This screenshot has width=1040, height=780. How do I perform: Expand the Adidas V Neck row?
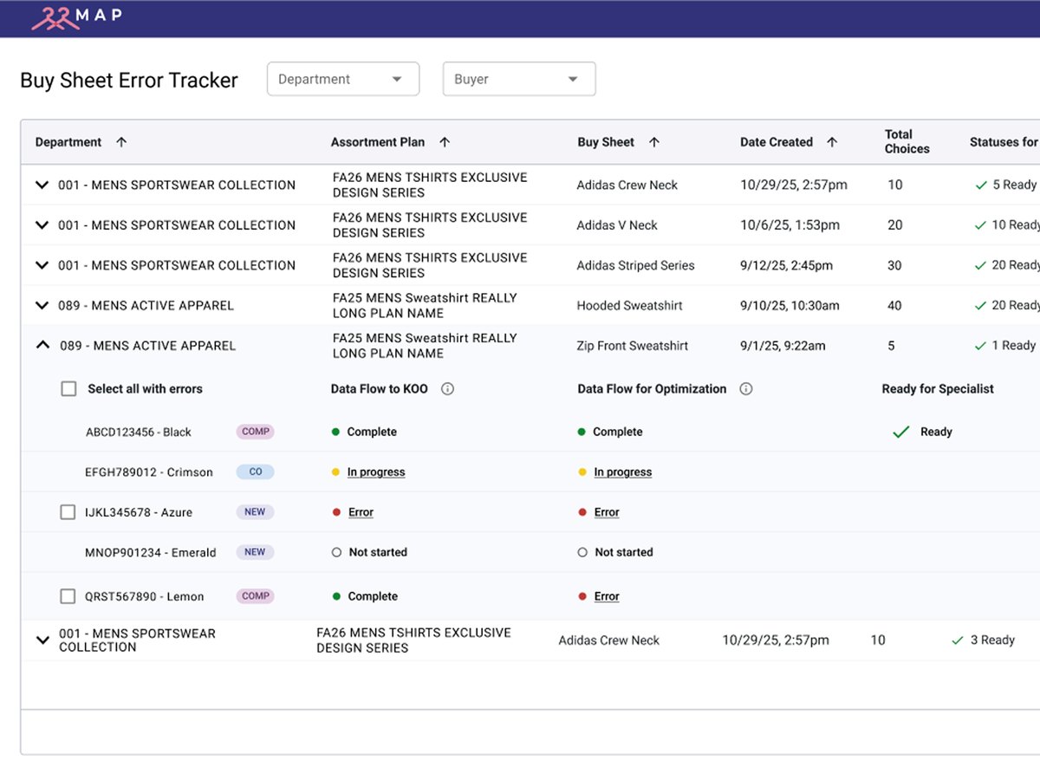coord(42,225)
